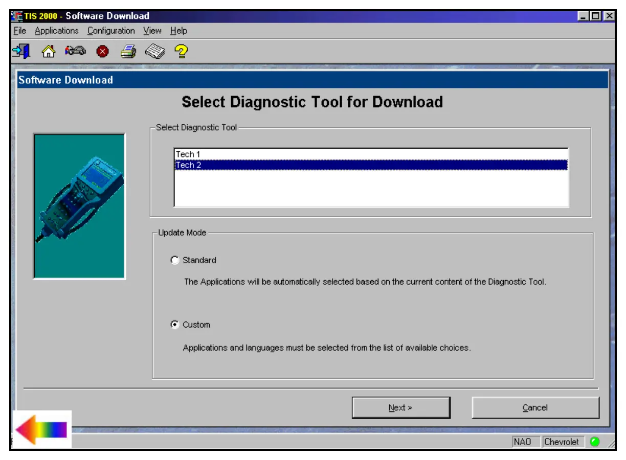Click the green status indicator light
The width and height of the screenshot is (626, 460).
(x=594, y=442)
